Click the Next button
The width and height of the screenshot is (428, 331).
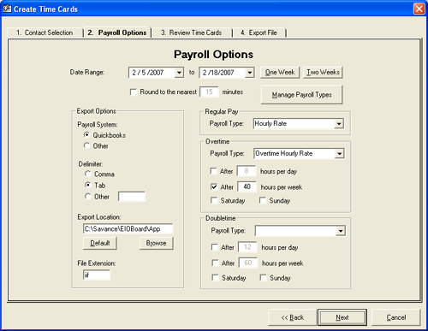(x=342, y=317)
